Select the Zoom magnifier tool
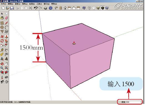The image size is (145, 105). (2, 68)
